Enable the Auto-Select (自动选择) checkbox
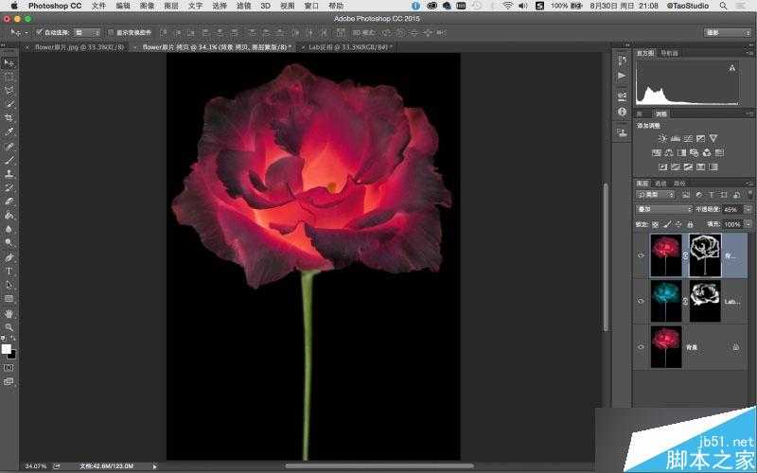Viewport: 757px width, 473px height. point(39,32)
